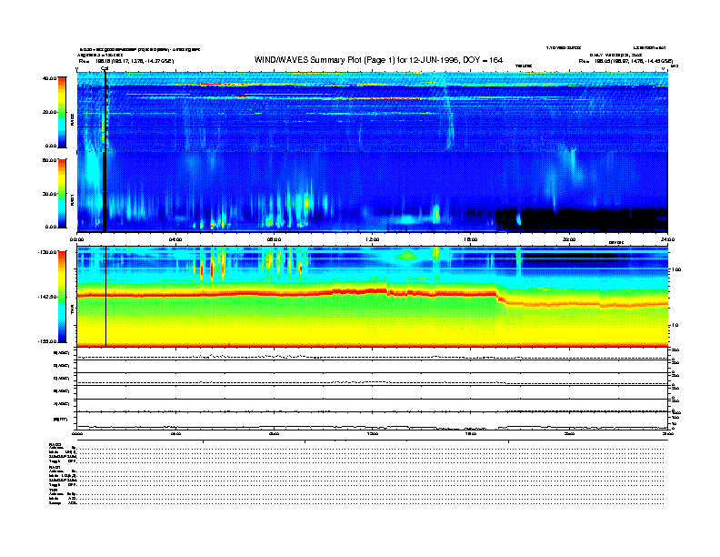Click the TNR vertical axis label
Viewport: 720px width, 557px height.
point(72,310)
